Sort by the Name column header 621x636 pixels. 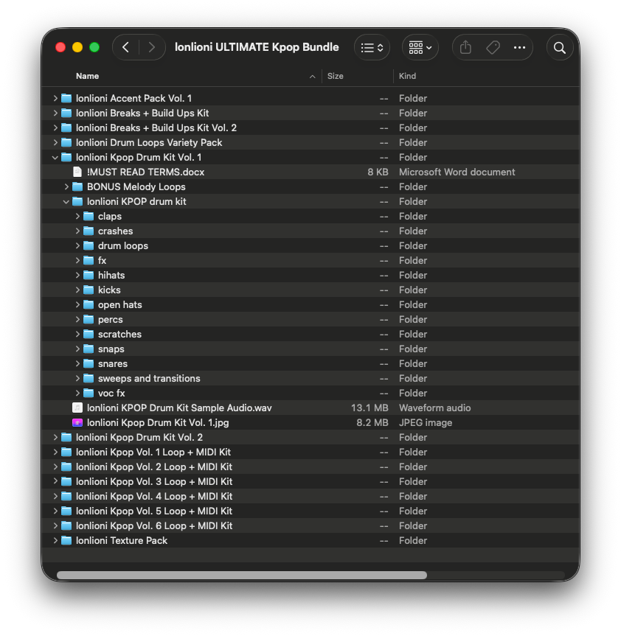click(x=87, y=76)
